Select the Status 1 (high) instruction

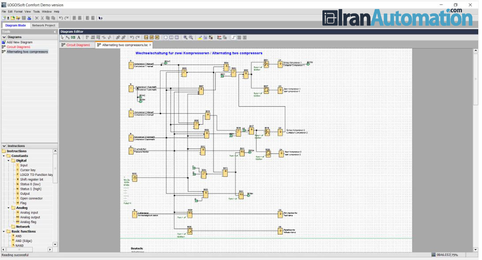tap(31, 189)
